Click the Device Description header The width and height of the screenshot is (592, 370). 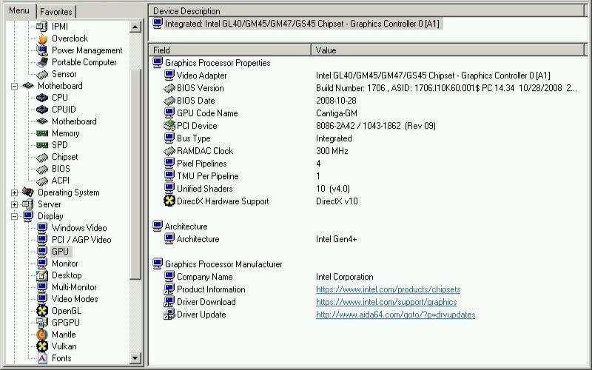366,11
